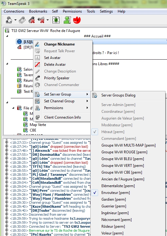Viewport: 167px width, 236px height.
Task: Open the Self menu
Action: coord(55,11)
